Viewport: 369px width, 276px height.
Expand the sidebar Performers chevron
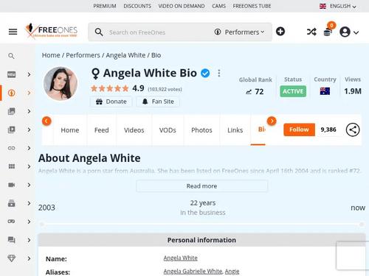coord(29,93)
